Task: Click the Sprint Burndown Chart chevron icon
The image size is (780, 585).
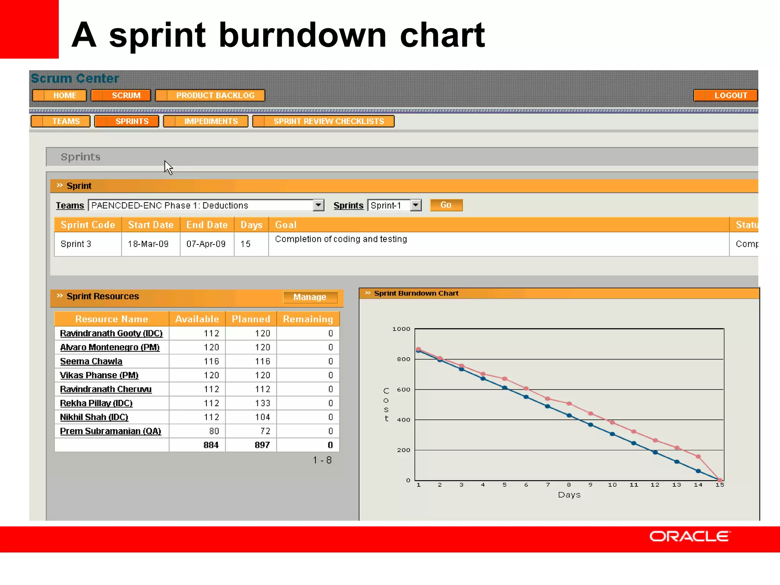Action: (x=368, y=293)
